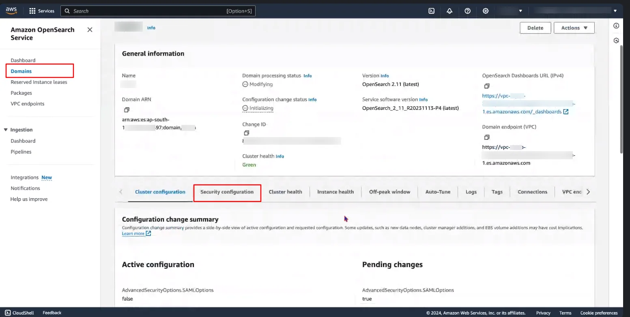This screenshot has height=317, width=630.
Task: Go to Domains in the sidebar
Action: click(21, 71)
